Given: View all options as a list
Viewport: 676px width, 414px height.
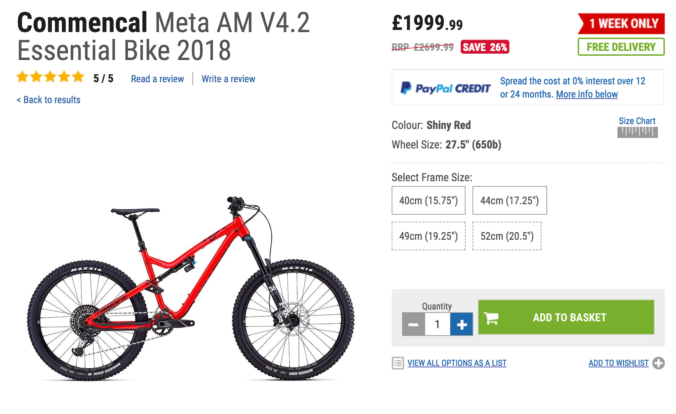Looking at the screenshot, I should click(x=457, y=363).
